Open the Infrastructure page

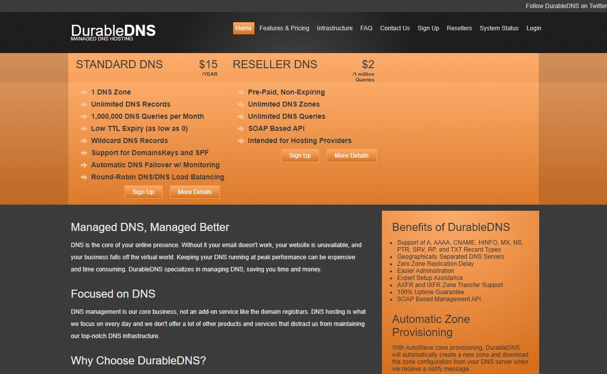click(x=335, y=28)
